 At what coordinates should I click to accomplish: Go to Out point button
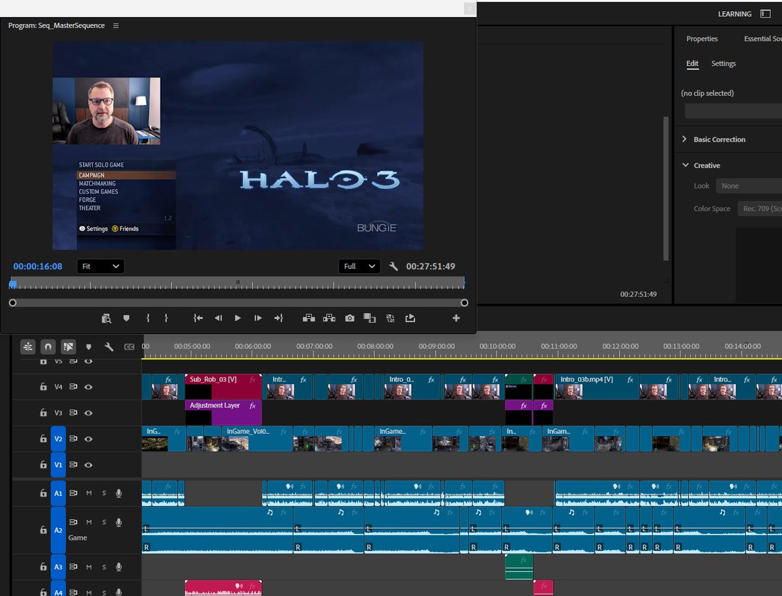coord(278,318)
